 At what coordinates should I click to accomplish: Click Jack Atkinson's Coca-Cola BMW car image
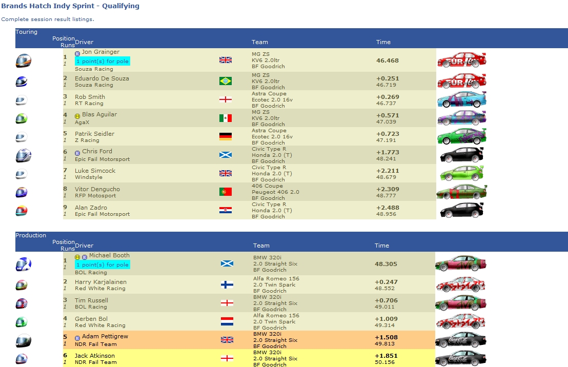460,358
